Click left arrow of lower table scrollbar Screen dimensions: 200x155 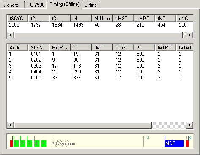click(x=11, y=125)
